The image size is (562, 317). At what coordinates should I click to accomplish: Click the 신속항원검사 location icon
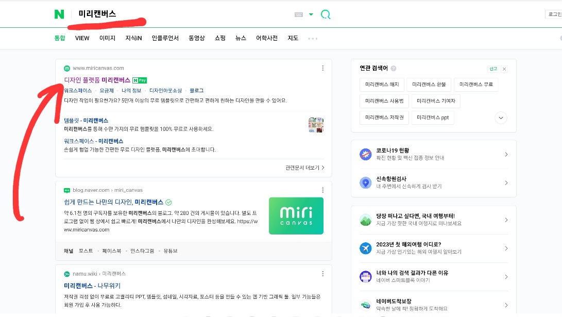pos(366,183)
